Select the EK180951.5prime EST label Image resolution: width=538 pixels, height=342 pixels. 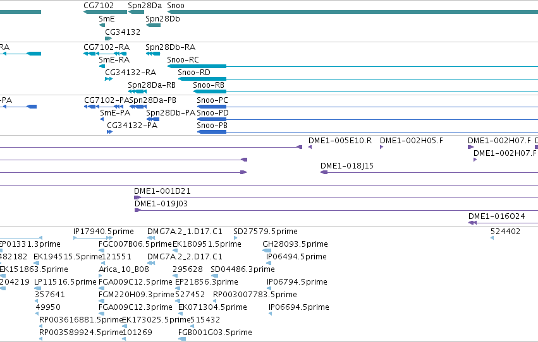point(207,244)
